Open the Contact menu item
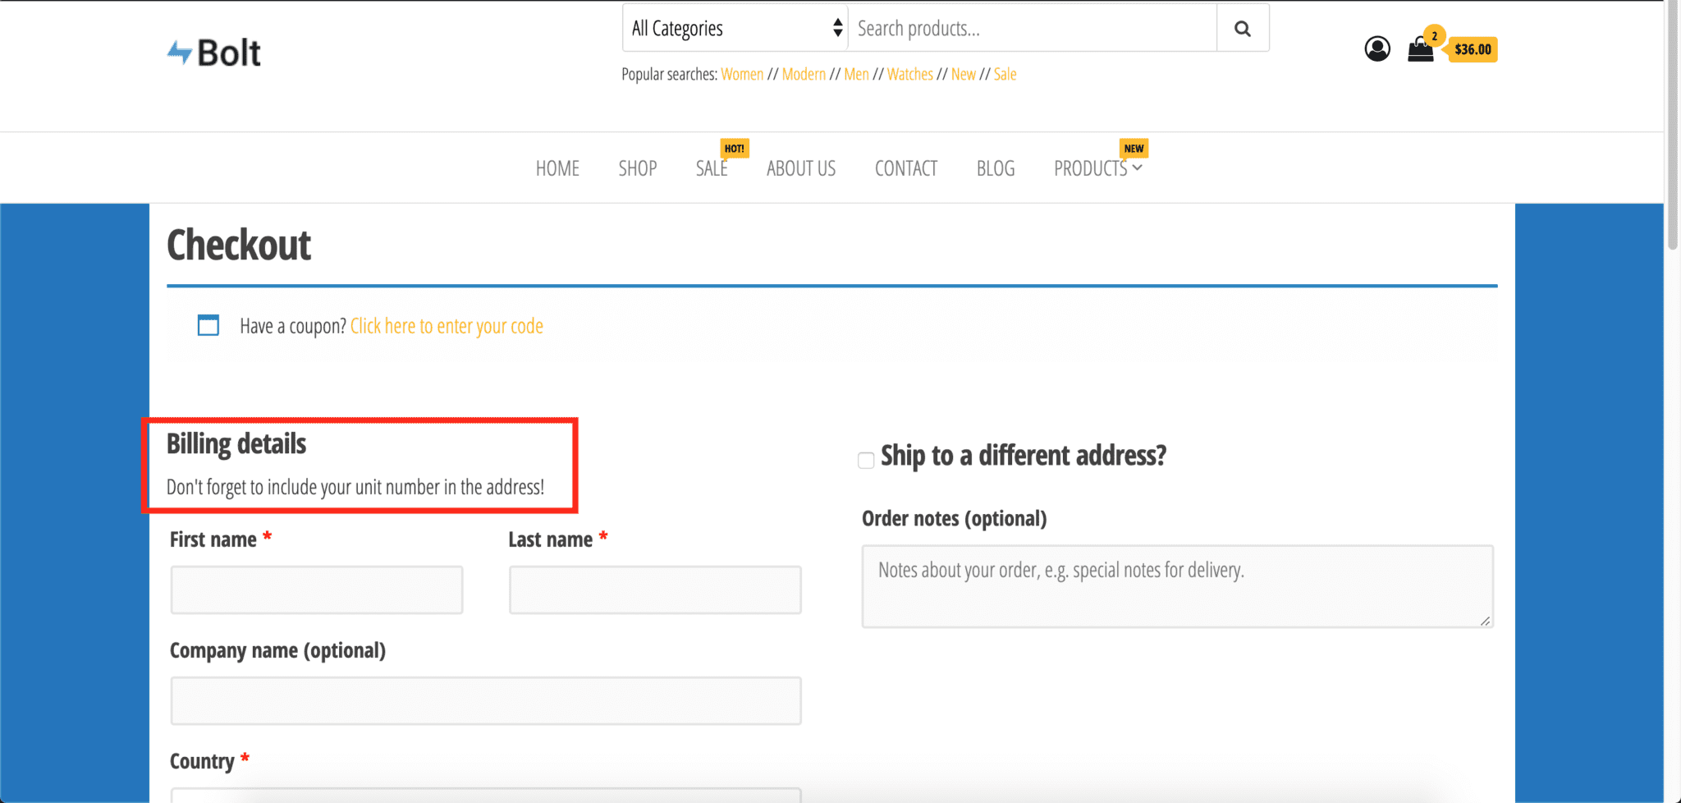Viewport: 1681px width, 803px height. pos(906,168)
